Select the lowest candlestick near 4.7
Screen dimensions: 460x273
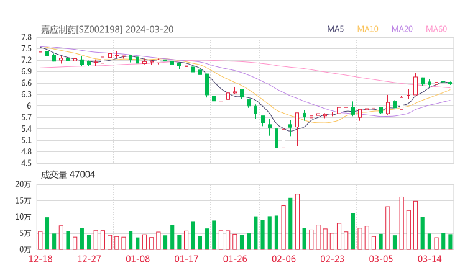(x=283, y=146)
